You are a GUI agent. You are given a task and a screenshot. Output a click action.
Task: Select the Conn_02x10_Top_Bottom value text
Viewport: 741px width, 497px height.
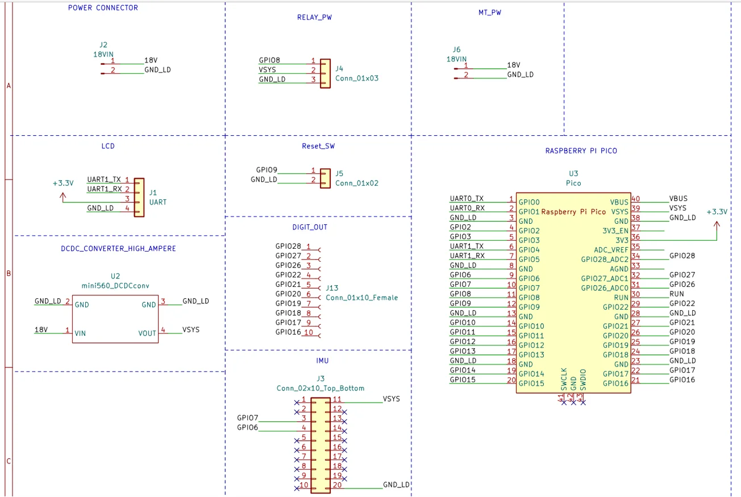click(320, 388)
